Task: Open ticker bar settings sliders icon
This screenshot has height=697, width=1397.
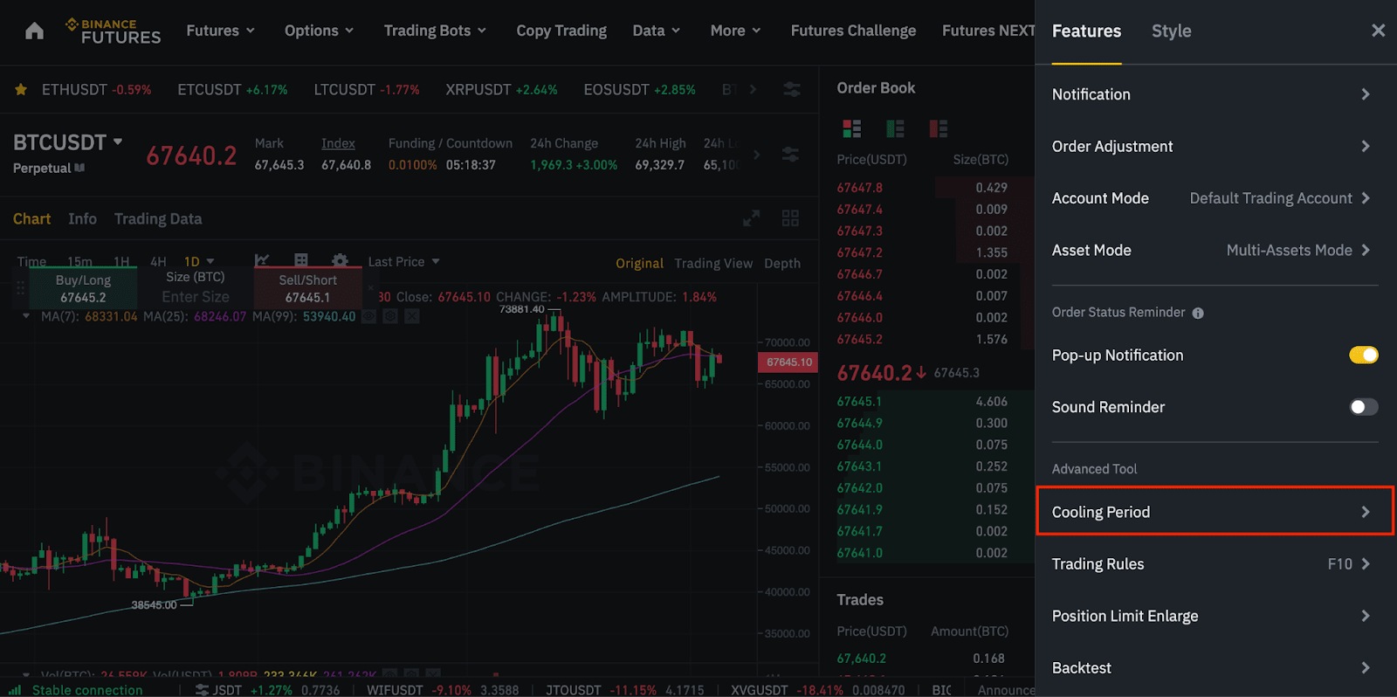Action: tap(792, 89)
